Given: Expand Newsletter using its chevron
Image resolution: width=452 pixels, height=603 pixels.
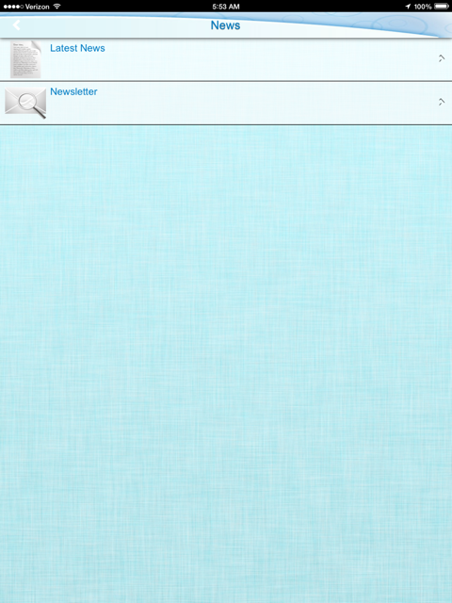Looking at the screenshot, I should coord(442,102).
